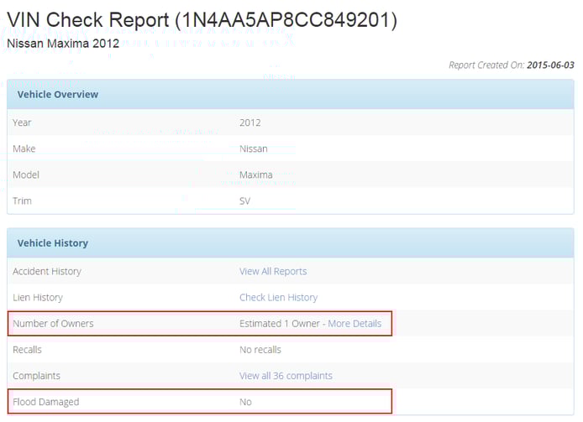Screen dimensions: 583x422
Task: Select the report date 2015-06-03
Action: [x=550, y=65]
